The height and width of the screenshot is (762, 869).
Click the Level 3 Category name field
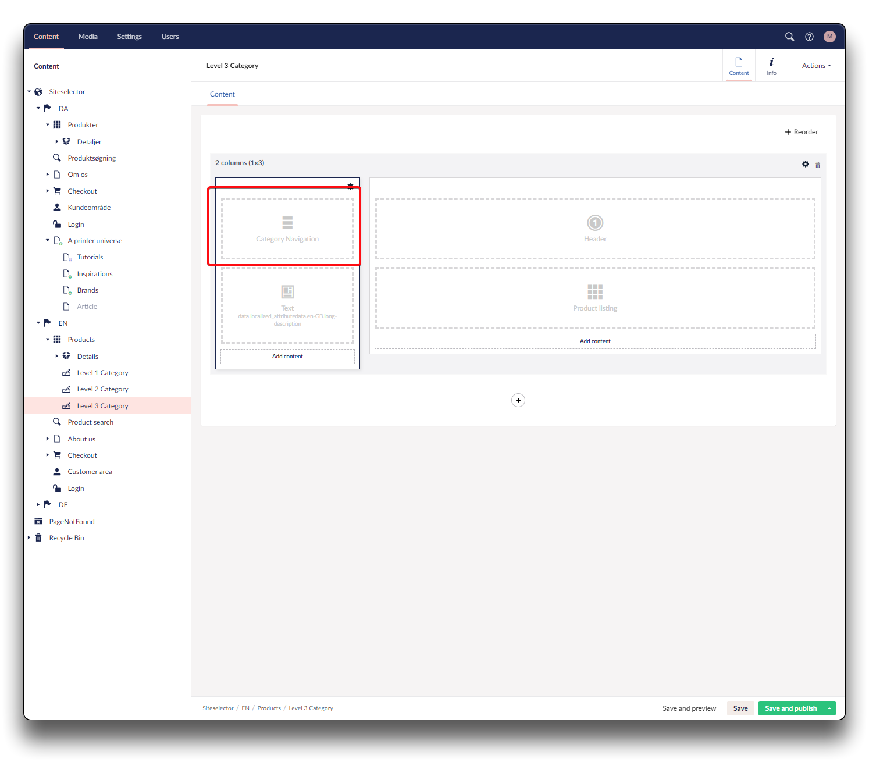click(457, 66)
